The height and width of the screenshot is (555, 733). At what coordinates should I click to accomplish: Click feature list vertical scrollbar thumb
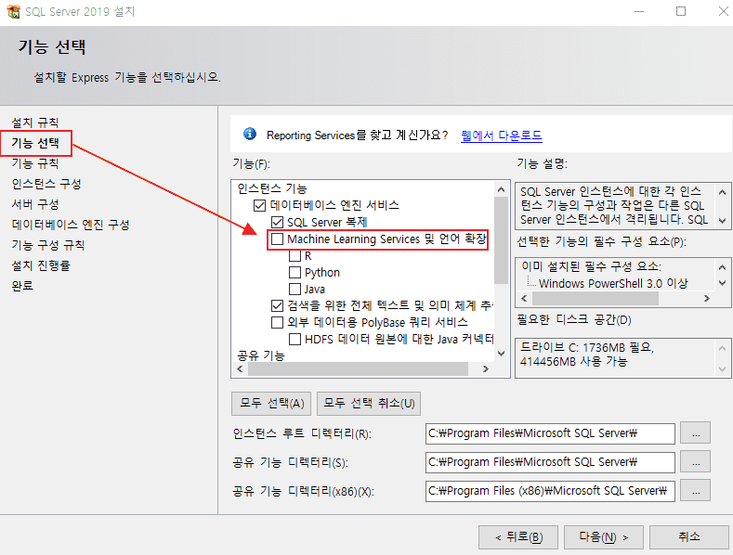(x=501, y=240)
